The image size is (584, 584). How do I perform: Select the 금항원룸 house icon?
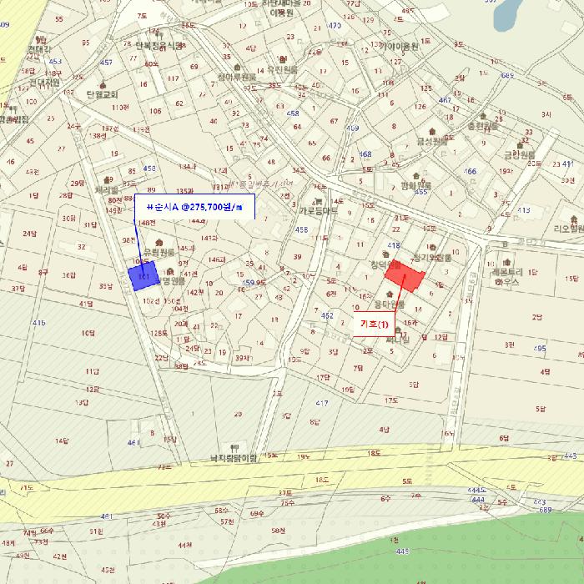coord(520,145)
